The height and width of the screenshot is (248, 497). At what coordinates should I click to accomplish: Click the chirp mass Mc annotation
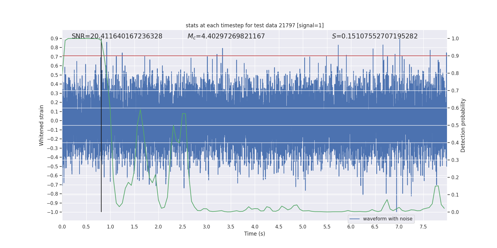pyautogui.click(x=226, y=36)
